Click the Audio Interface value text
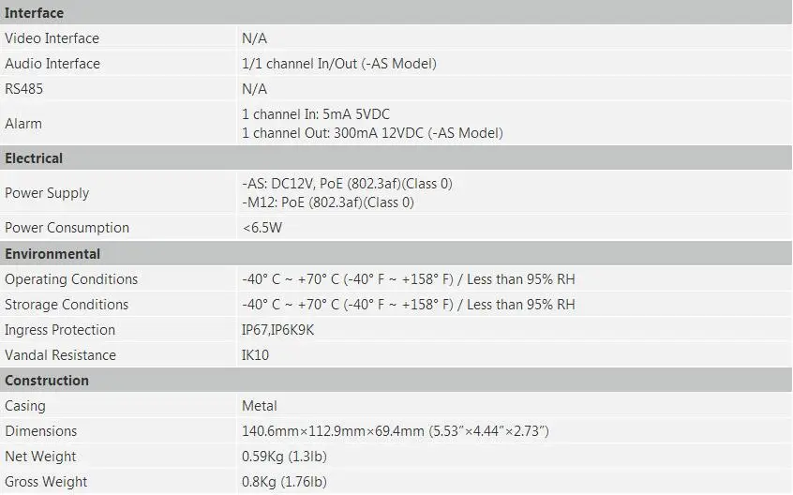The height and width of the screenshot is (495, 793). (x=338, y=64)
